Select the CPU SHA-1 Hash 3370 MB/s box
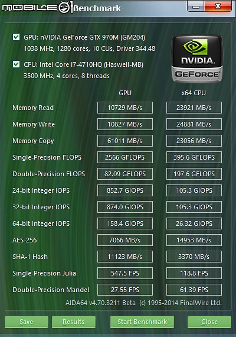236x337 pixels. pos(194,257)
